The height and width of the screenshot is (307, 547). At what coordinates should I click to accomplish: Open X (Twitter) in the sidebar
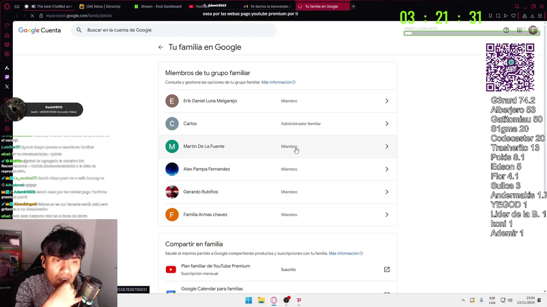(7, 87)
